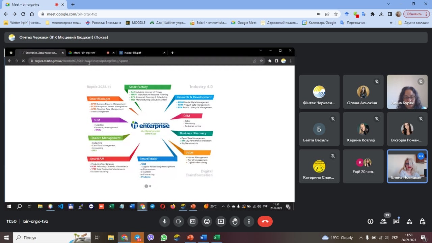The width and height of the screenshot is (432, 243).
Task: Switch to Telegram on taskbar
Action: 137,238
